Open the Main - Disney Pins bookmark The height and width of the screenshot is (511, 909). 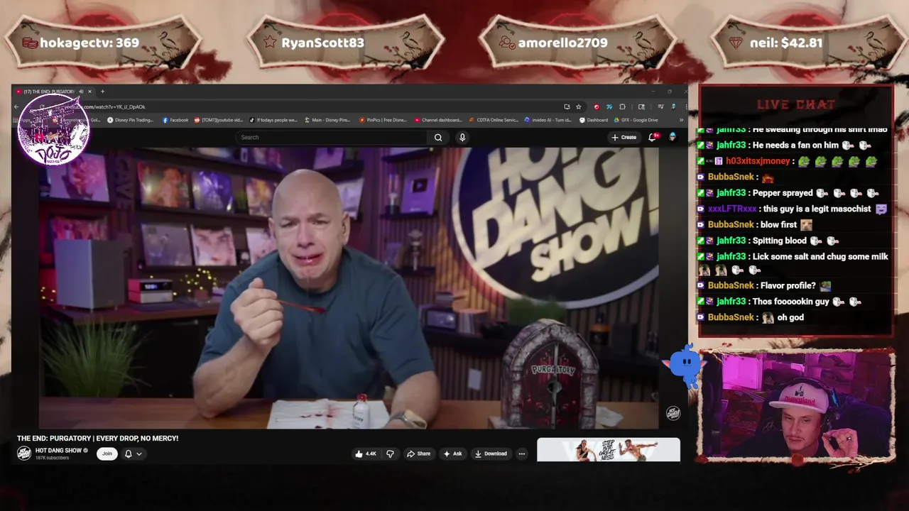(x=327, y=120)
